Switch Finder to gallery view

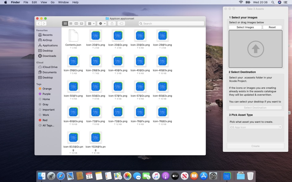coord(82,24)
